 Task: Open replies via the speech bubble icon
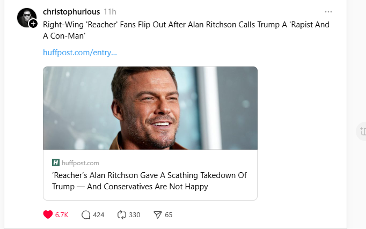pos(86,215)
